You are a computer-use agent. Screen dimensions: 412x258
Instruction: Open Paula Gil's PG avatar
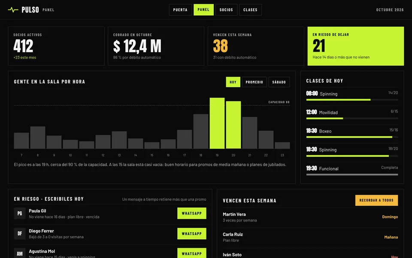[x=20, y=213]
